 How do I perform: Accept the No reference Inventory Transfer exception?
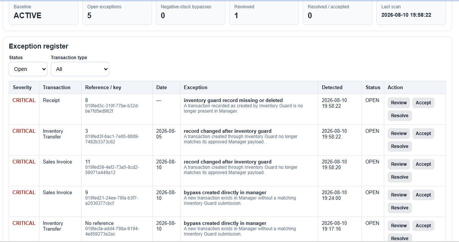point(423,226)
